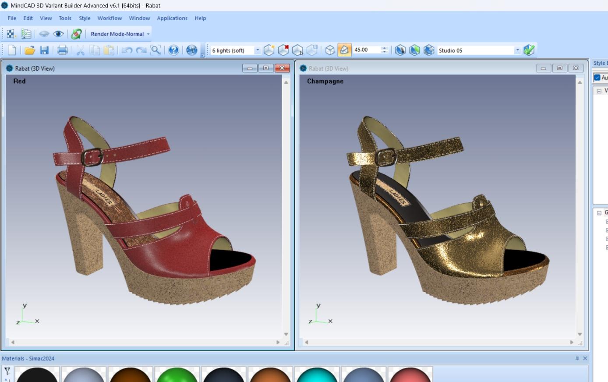The height and width of the screenshot is (382, 608).
Task: Activate the Undo icon
Action: coord(127,50)
